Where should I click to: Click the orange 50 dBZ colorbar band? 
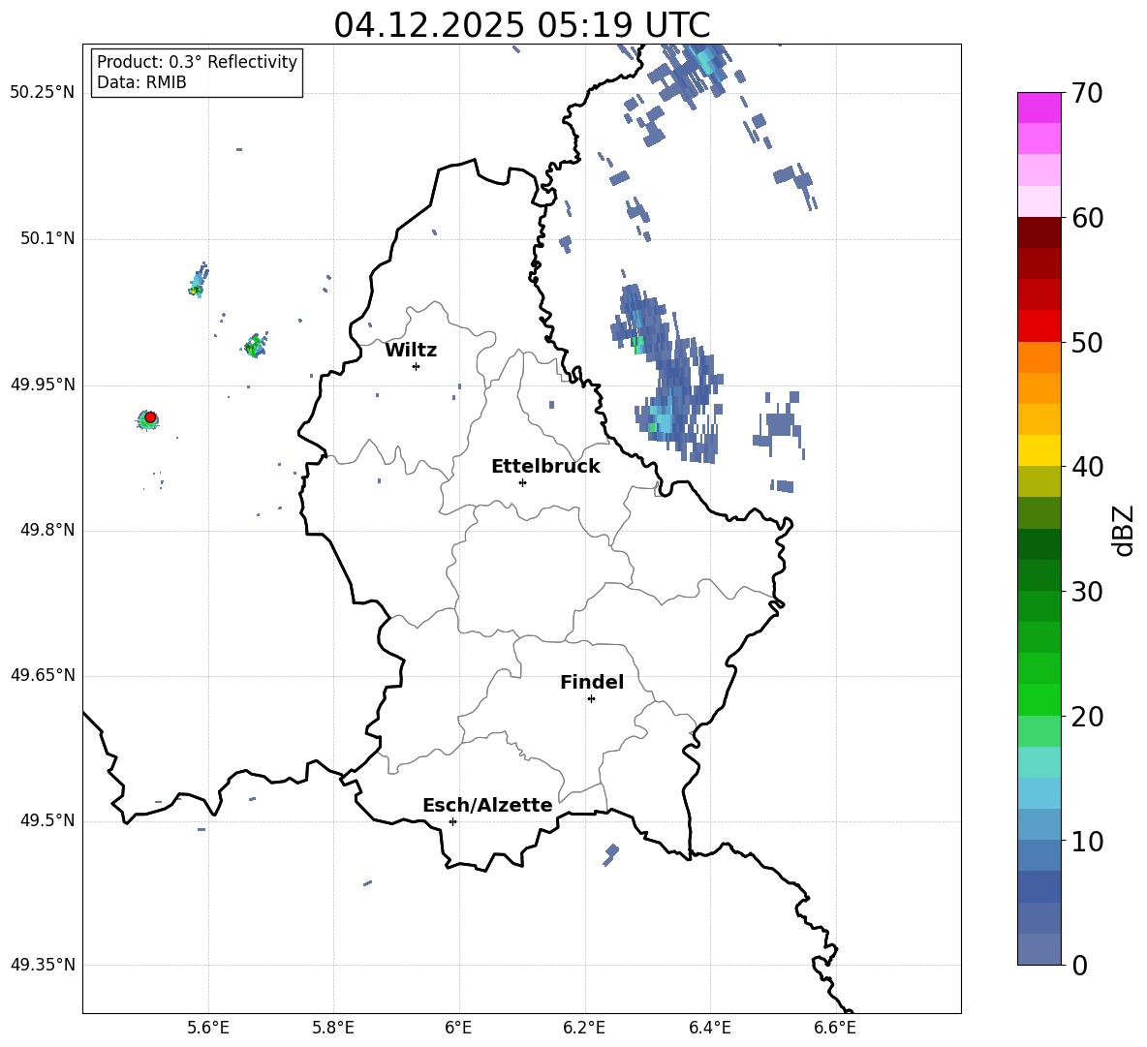[1038, 356]
